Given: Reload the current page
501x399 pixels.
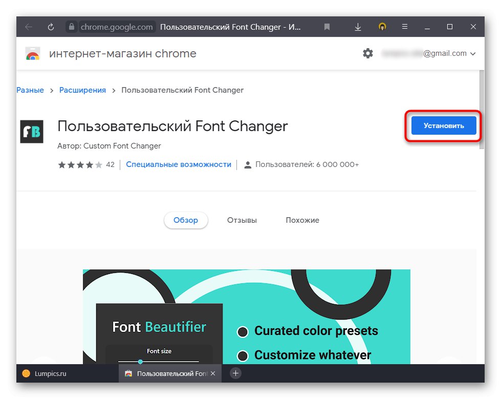Looking at the screenshot, I should tap(50, 27).
